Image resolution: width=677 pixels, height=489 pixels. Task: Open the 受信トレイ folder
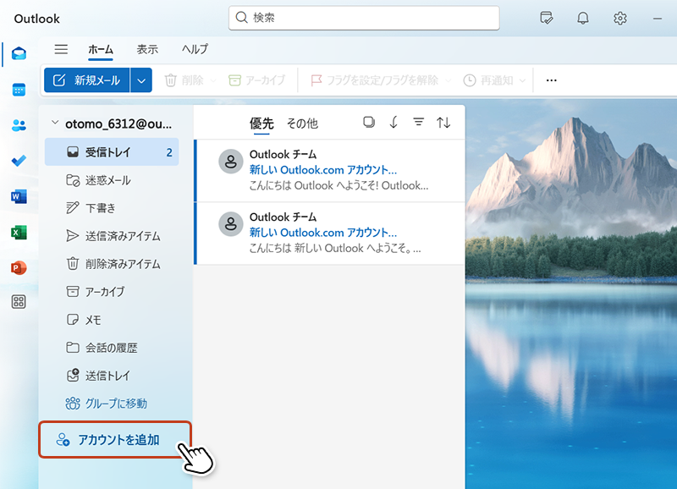coord(112,152)
